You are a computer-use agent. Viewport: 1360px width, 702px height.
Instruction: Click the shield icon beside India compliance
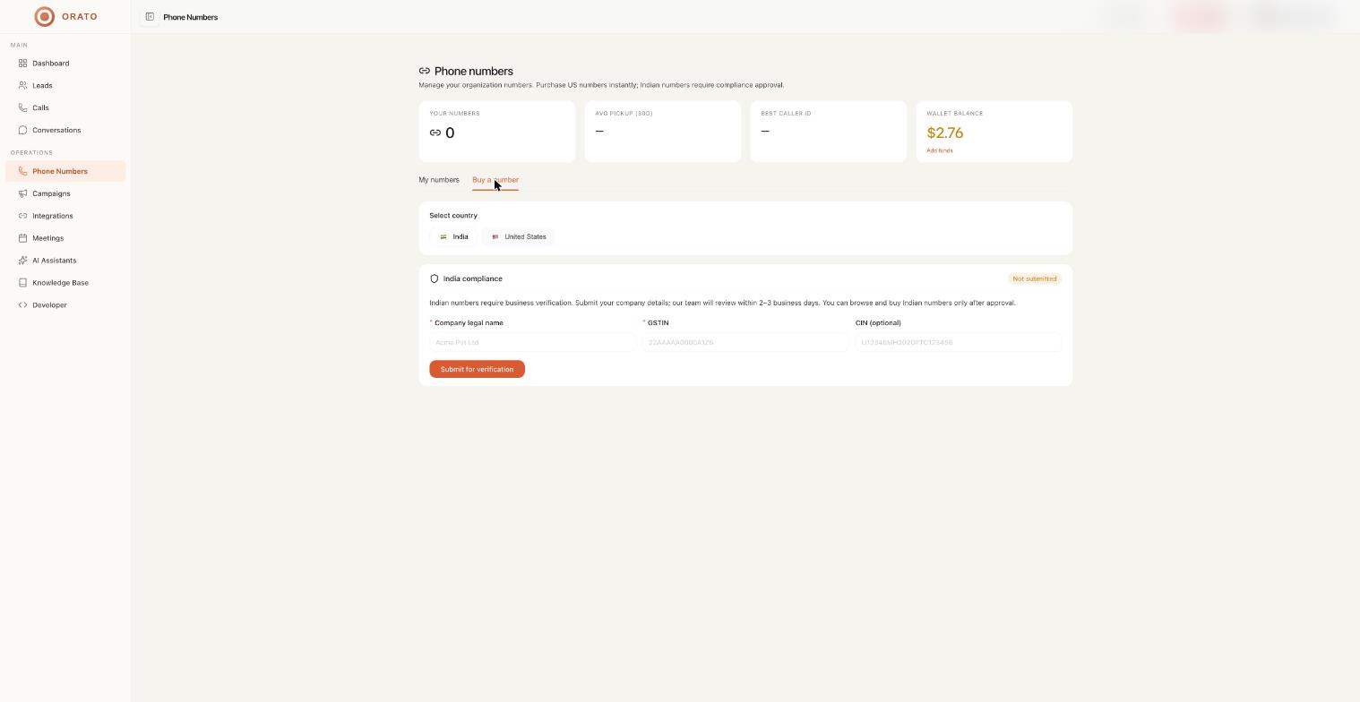point(435,278)
